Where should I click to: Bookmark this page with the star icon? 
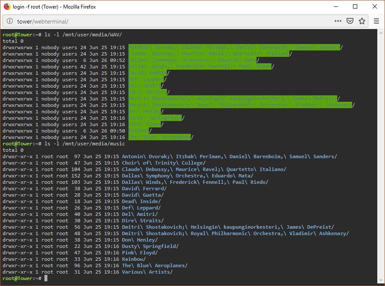(x=362, y=21)
